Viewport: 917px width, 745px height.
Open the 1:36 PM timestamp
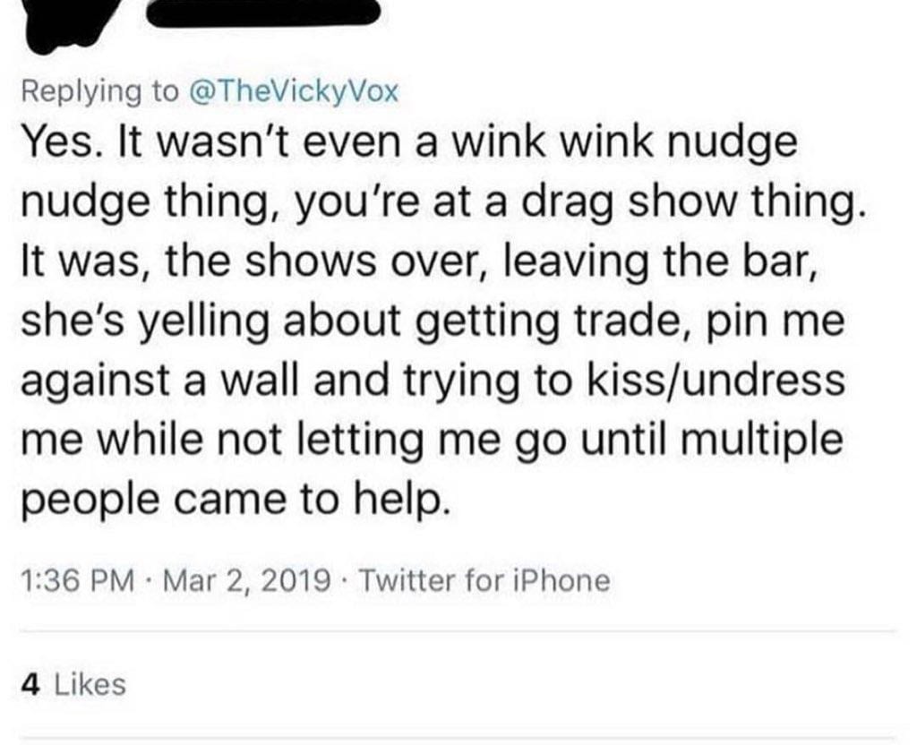point(78,580)
